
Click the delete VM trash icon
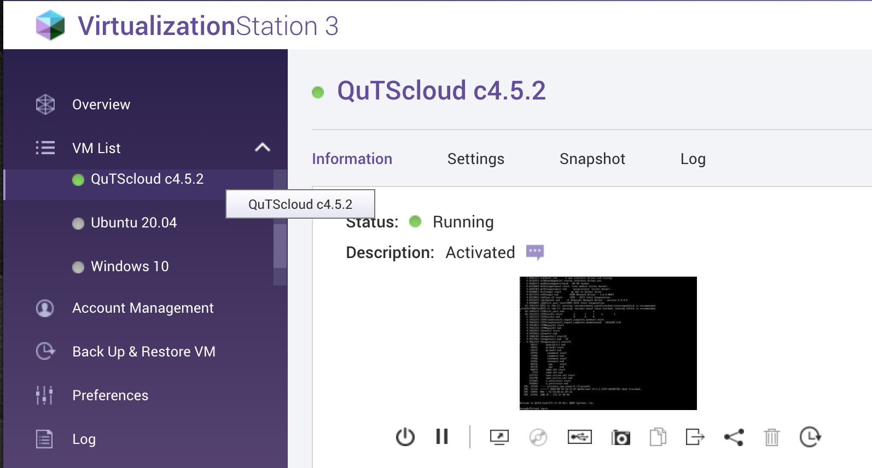point(772,437)
